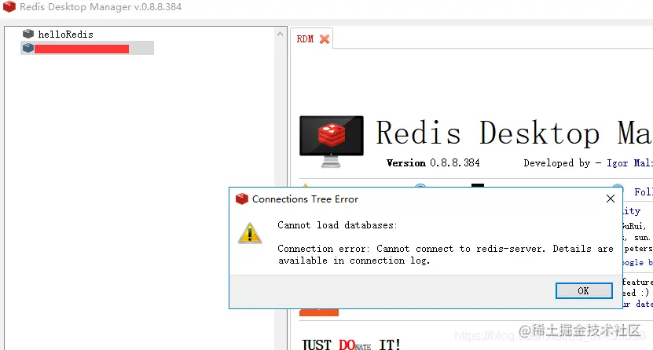Close the Connections Tree Error dialog
The height and width of the screenshot is (350, 653).
point(610,199)
